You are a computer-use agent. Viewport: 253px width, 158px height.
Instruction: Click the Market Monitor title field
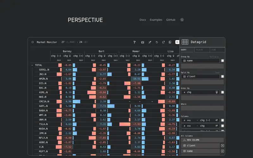pos(47,42)
